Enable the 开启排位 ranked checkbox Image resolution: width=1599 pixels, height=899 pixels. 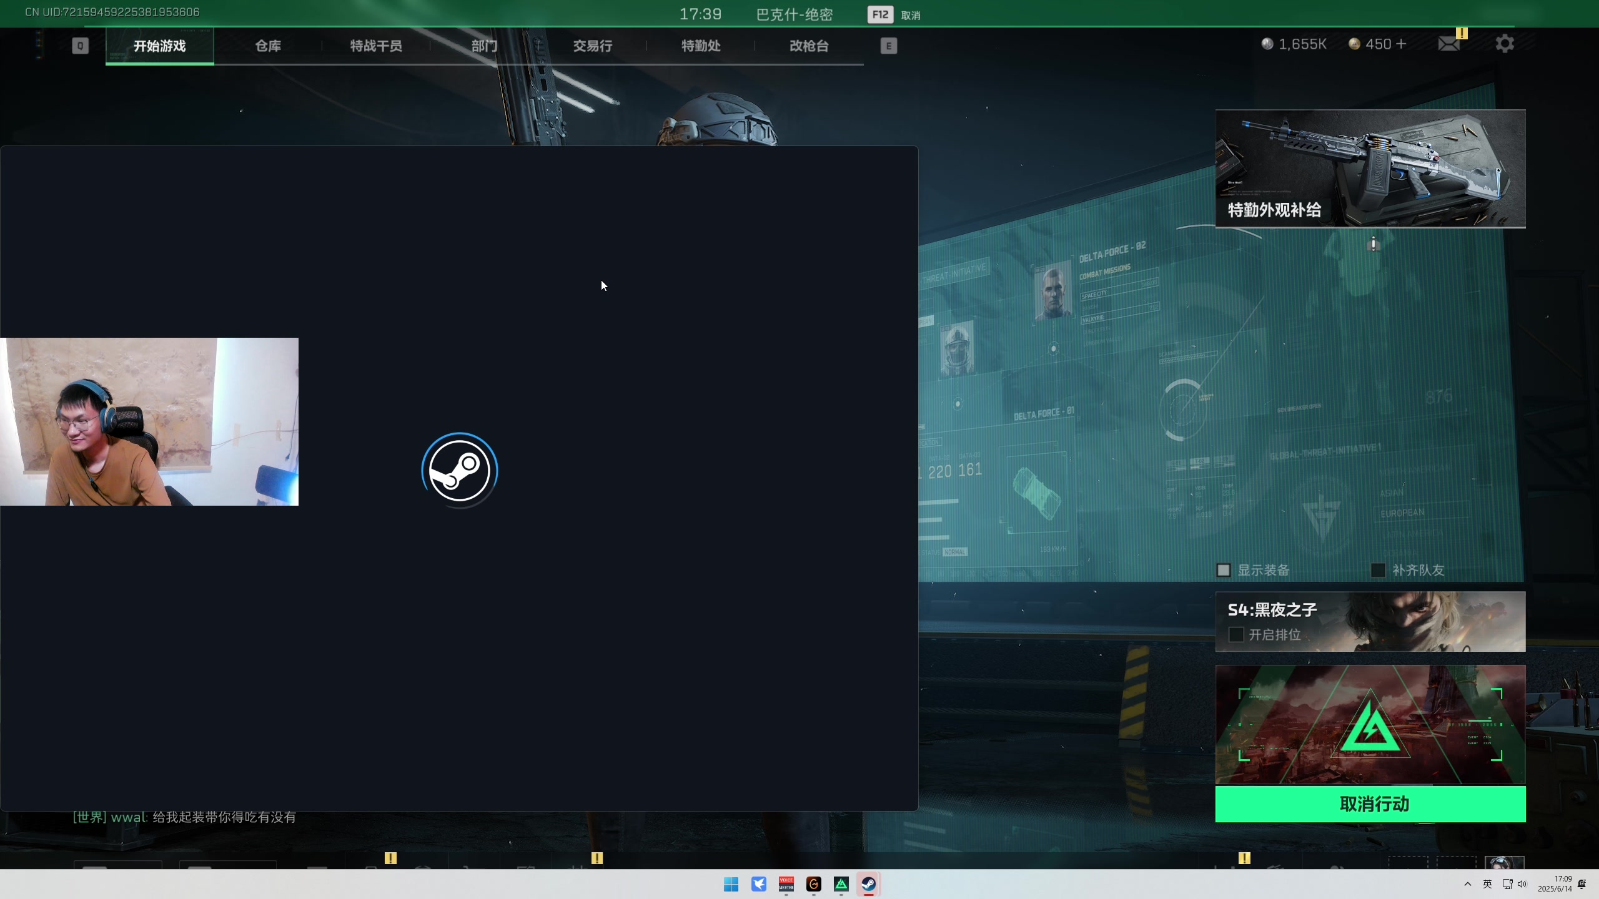click(x=1235, y=634)
